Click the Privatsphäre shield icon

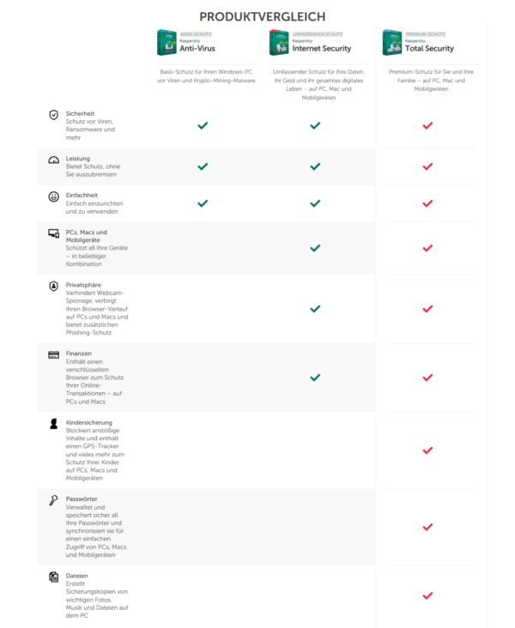pyautogui.click(x=53, y=286)
